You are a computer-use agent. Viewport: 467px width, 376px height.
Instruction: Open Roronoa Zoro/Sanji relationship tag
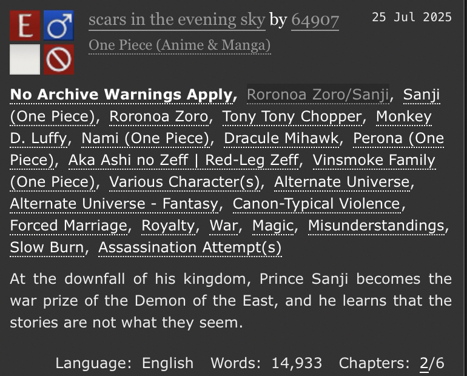click(x=318, y=95)
